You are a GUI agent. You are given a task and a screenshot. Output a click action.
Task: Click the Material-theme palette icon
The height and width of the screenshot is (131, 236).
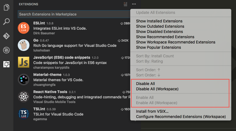pos(24,79)
